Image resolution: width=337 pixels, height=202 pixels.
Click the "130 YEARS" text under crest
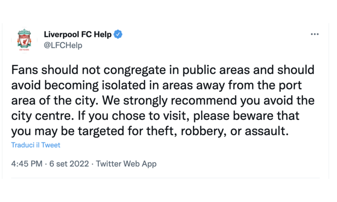(x=24, y=50)
